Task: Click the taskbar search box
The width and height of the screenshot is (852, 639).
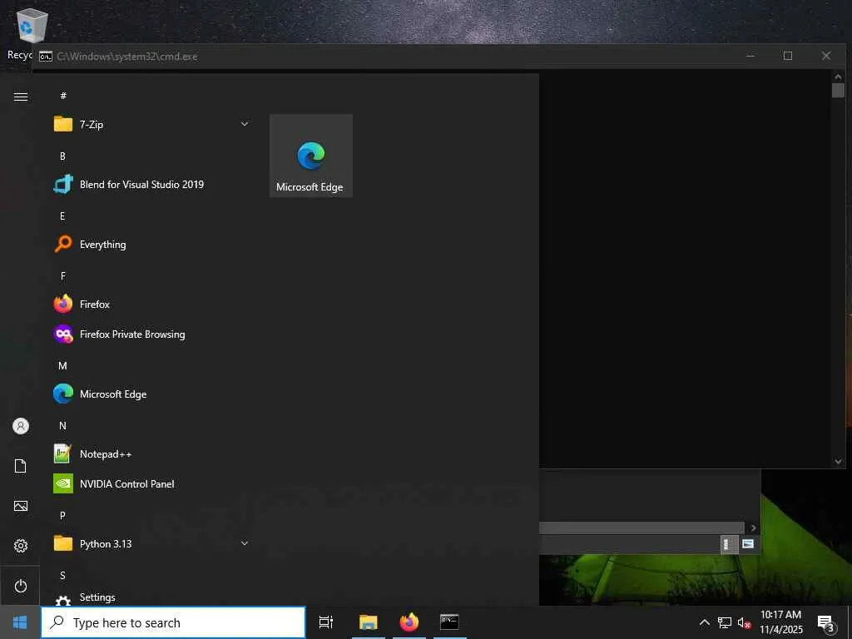Action: tap(173, 622)
